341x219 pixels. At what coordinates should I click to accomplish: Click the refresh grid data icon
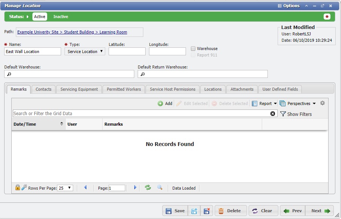[148, 188]
